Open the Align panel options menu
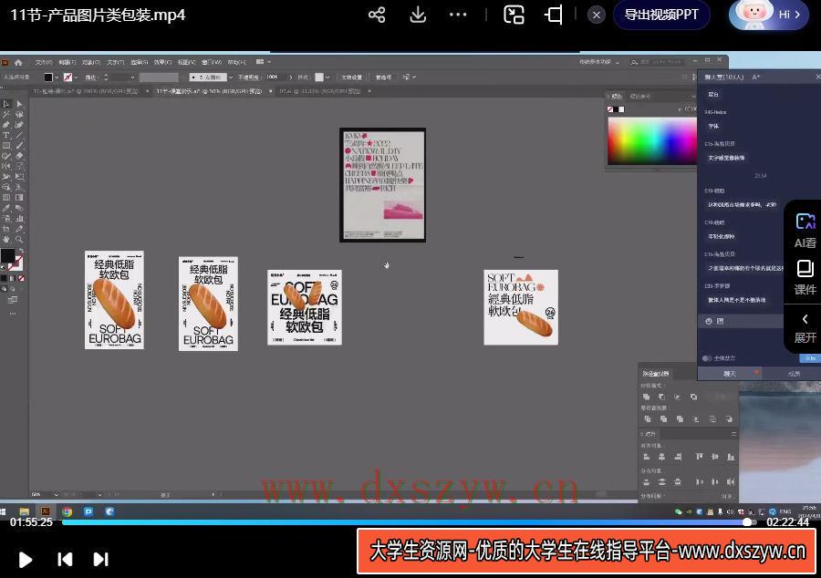This screenshot has width=821, height=578. pyautogui.click(x=733, y=434)
